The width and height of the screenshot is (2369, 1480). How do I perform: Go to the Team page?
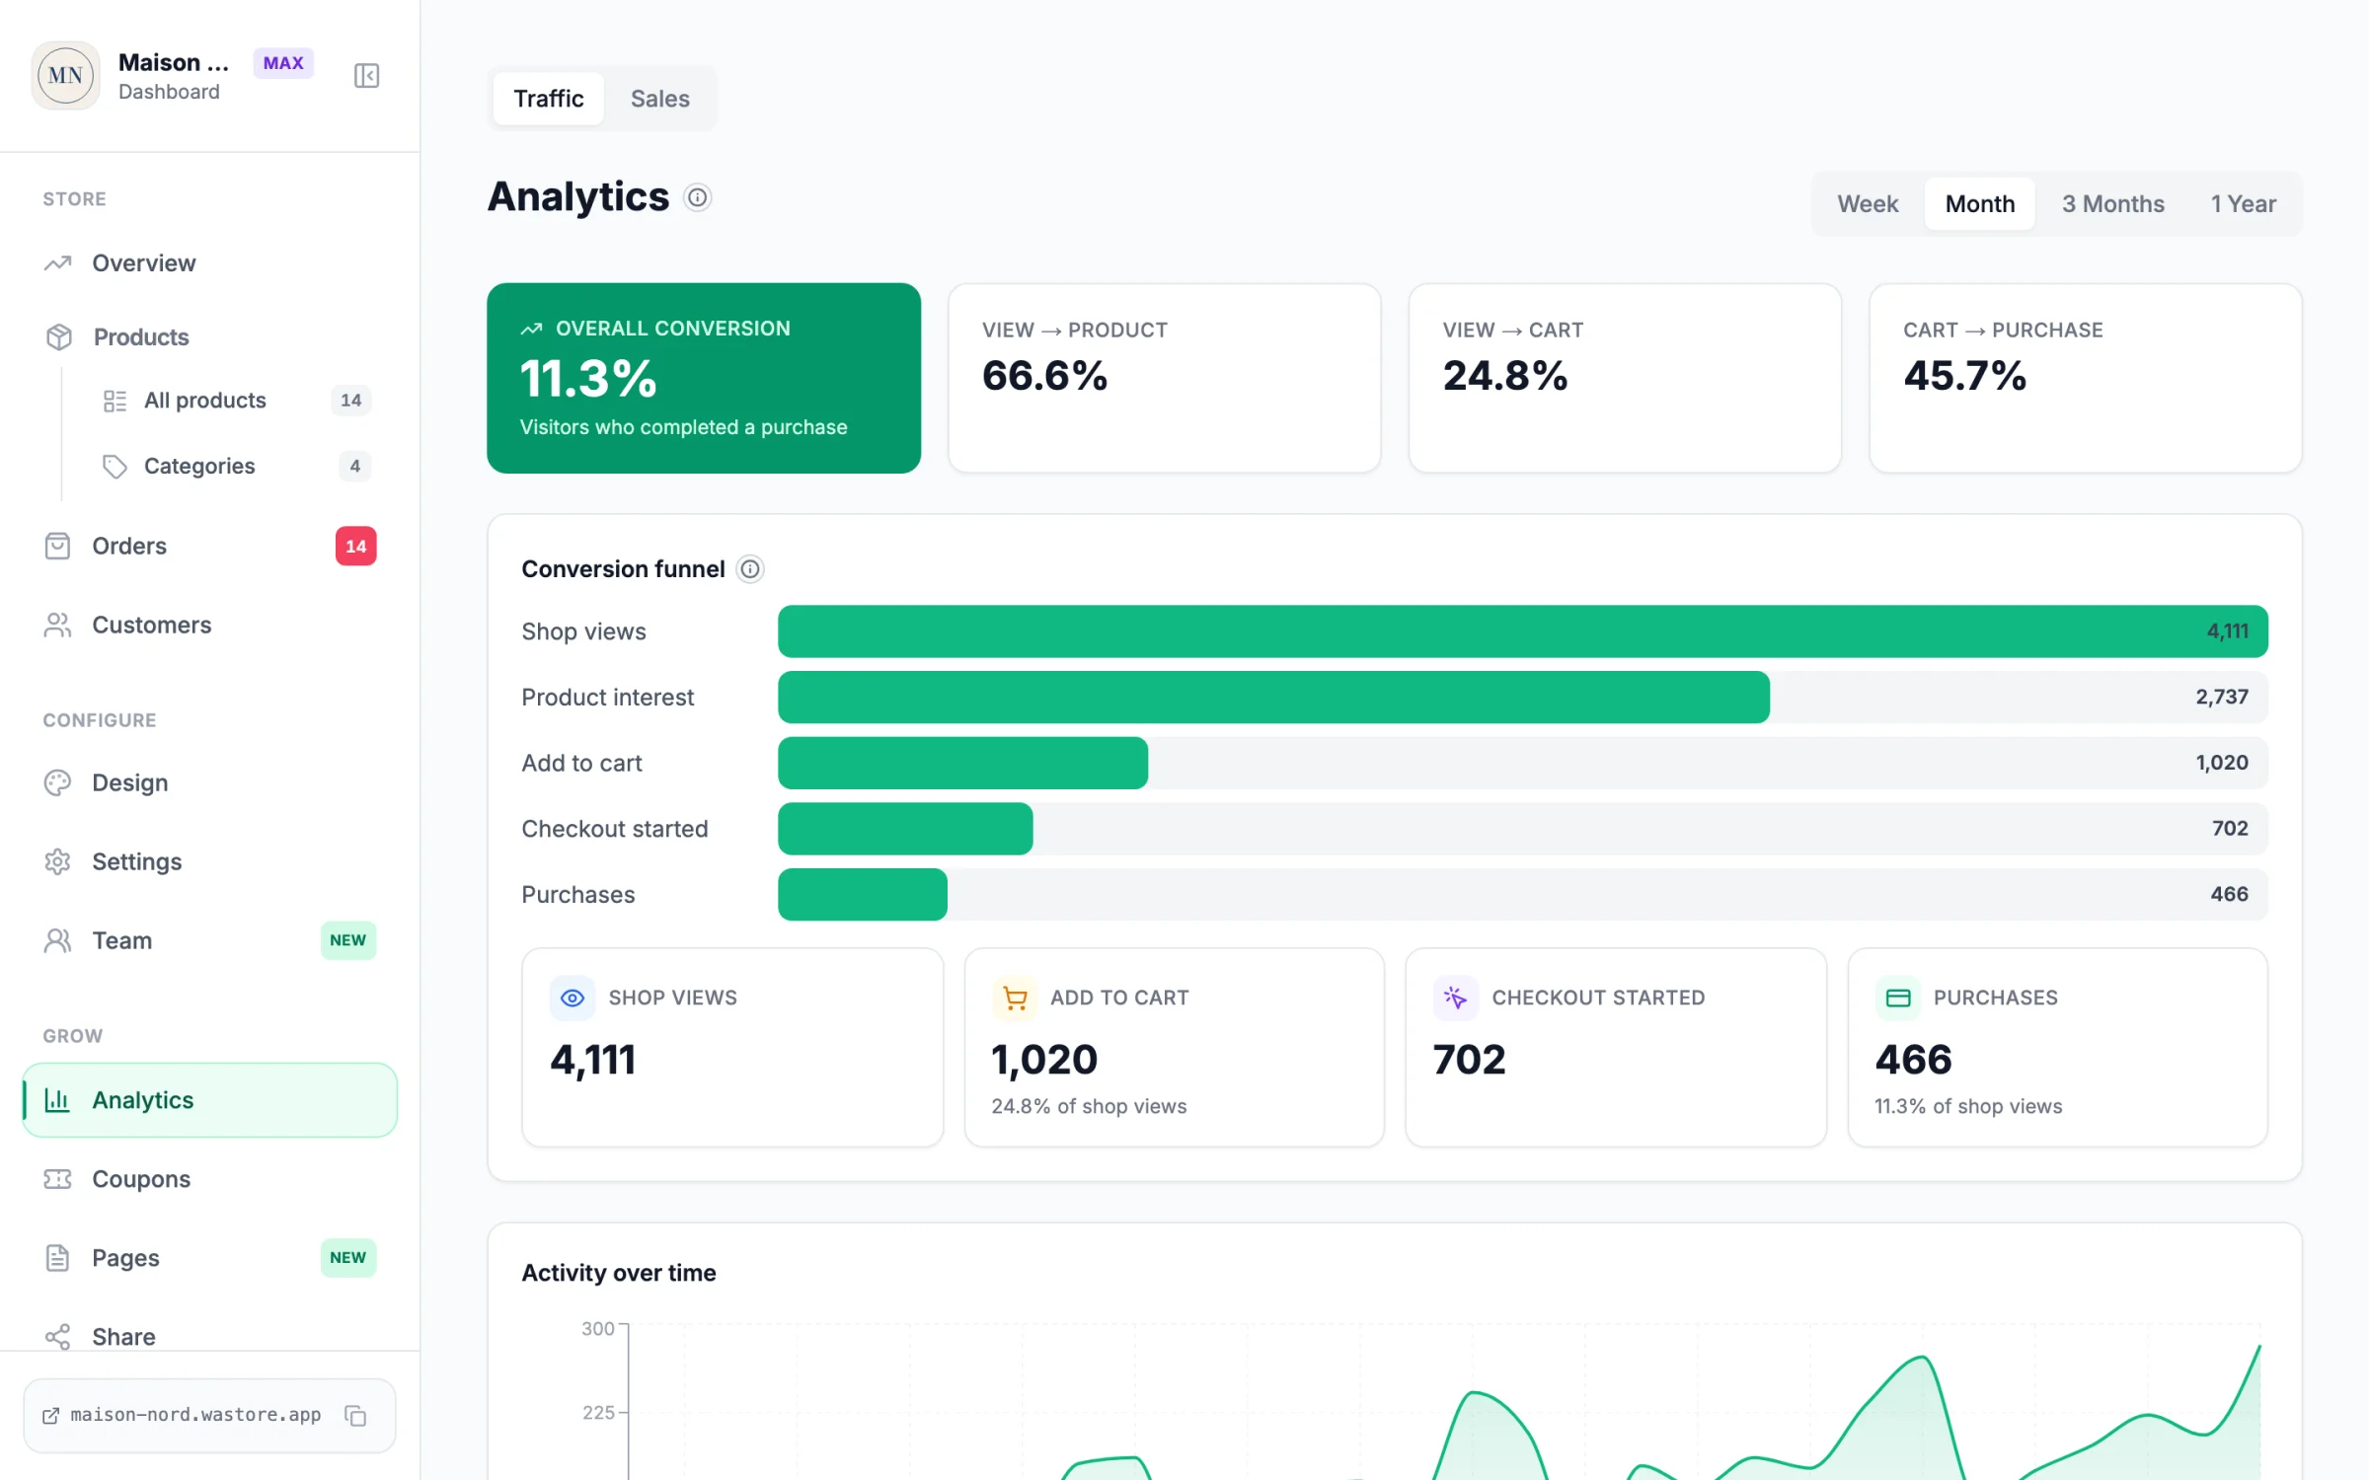click(209, 940)
